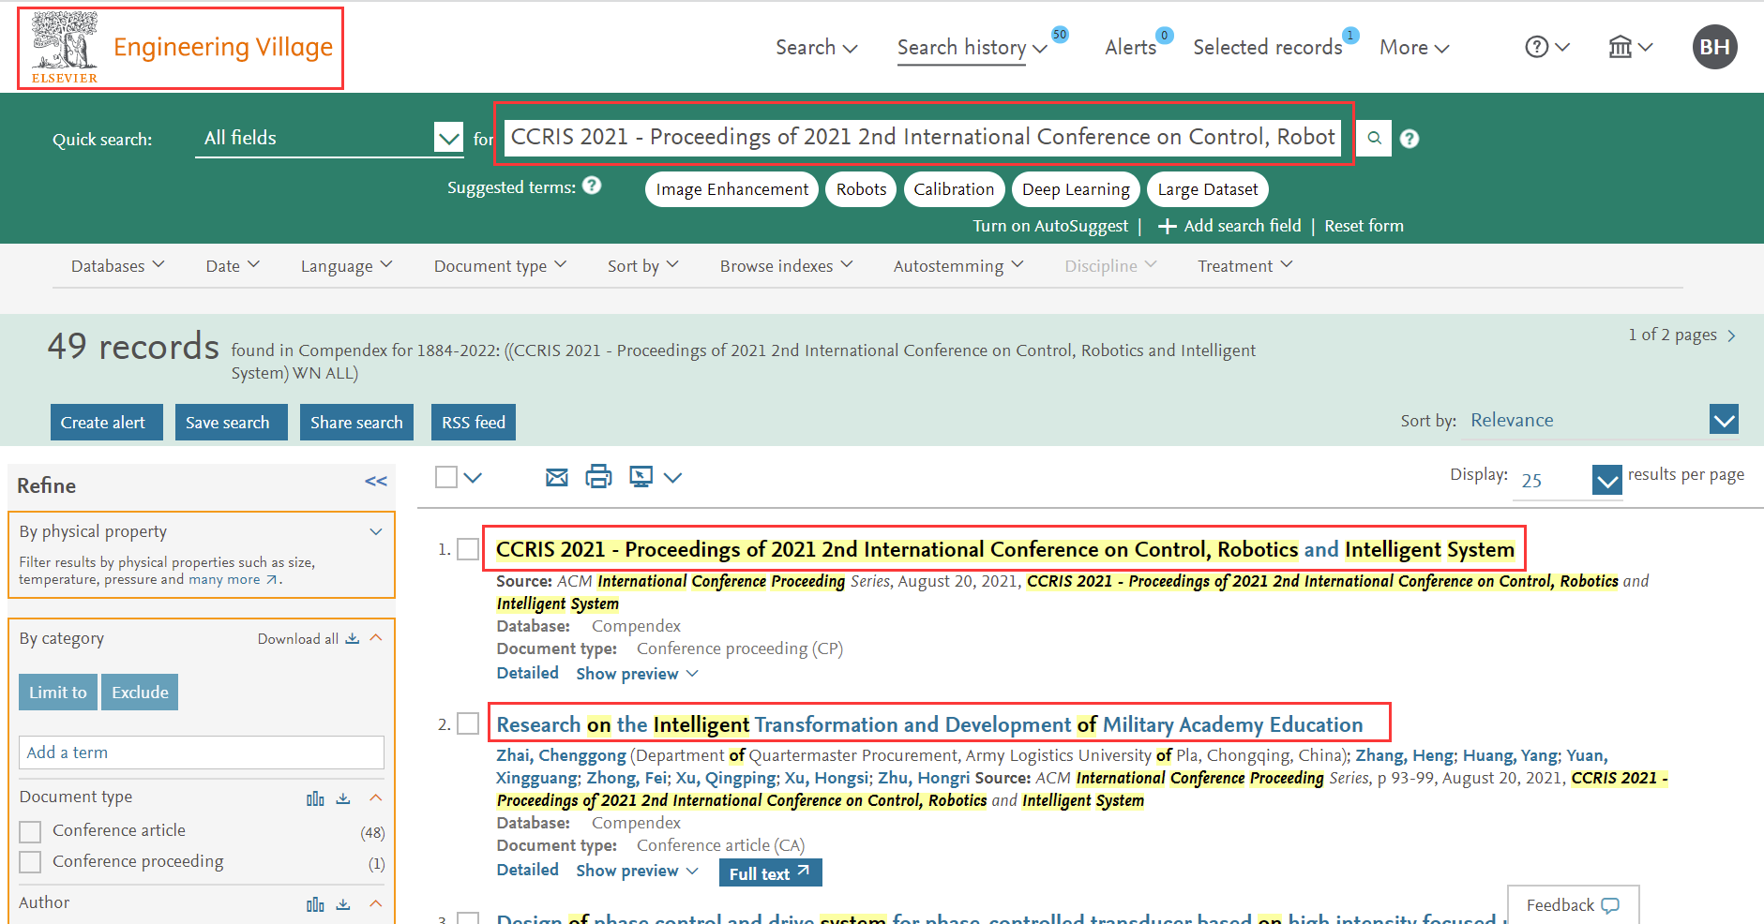Expand the Date filter
Image resolution: width=1764 pixels, height=924 pixels.
(233, 266)
